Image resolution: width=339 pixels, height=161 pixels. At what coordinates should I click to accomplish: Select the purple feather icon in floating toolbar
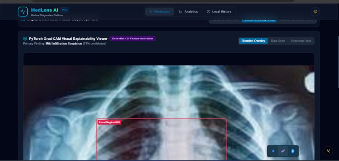(x=283, y=151)
